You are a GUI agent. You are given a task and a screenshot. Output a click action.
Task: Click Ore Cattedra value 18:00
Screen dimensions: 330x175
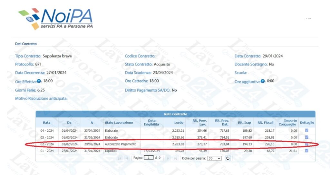click(154, 81)
